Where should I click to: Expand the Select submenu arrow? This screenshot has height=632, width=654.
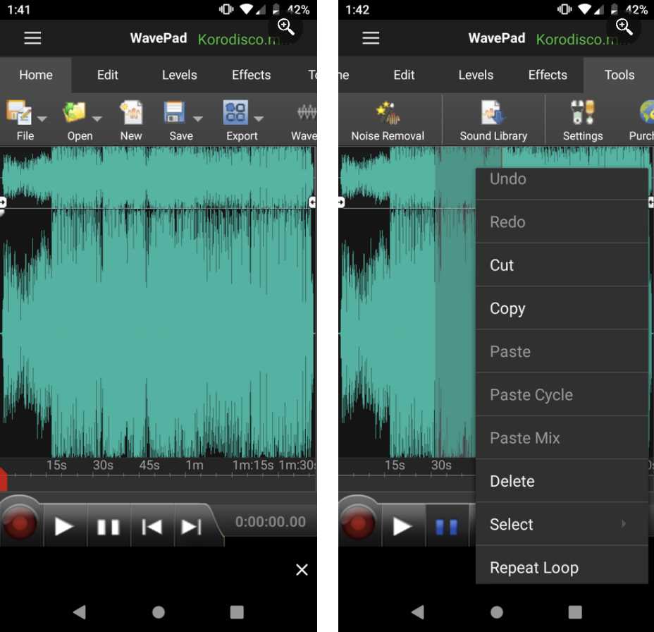pyautogui.click(x=624, y=523)
